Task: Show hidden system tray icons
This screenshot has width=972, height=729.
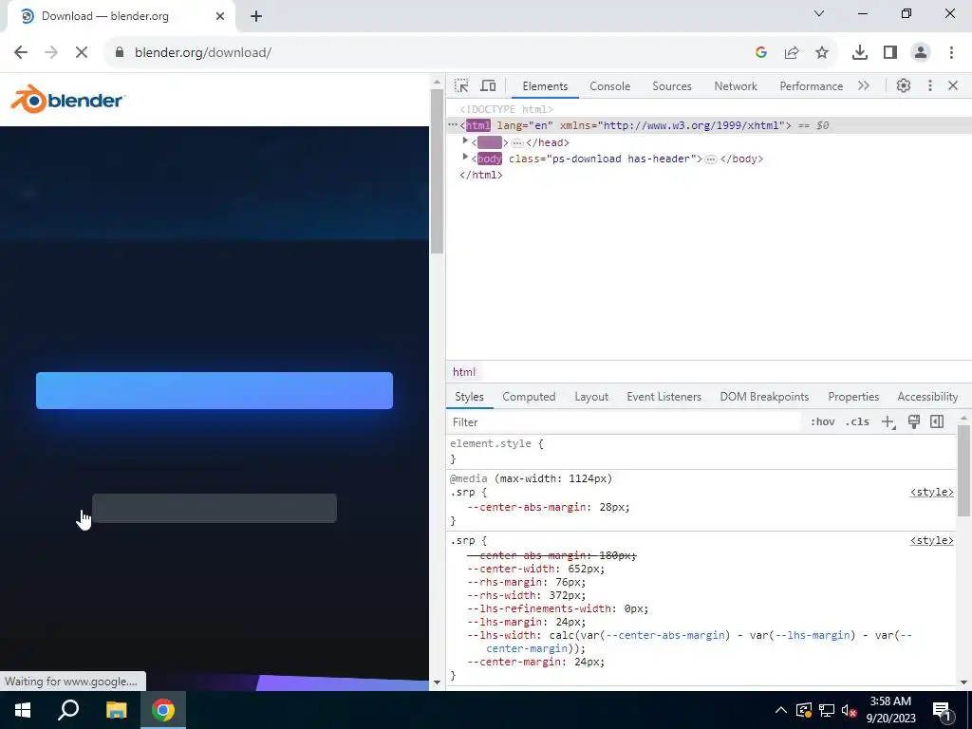Action: (x=781, y=710)
